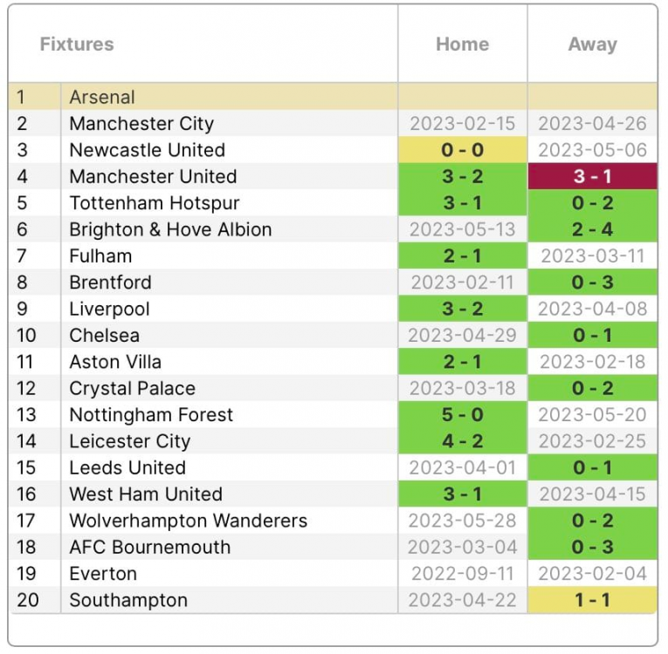Click the Fixtures column header
This screenshot has width=668, height=654.
pyautogui.click(x=77, y=44)
